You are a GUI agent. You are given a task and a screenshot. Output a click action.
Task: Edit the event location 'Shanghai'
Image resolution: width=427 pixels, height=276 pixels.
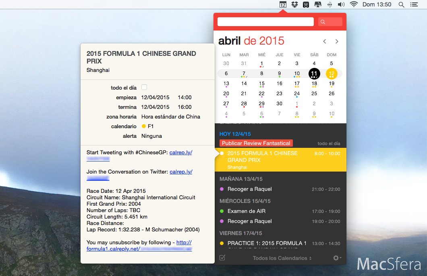(98, 70)
